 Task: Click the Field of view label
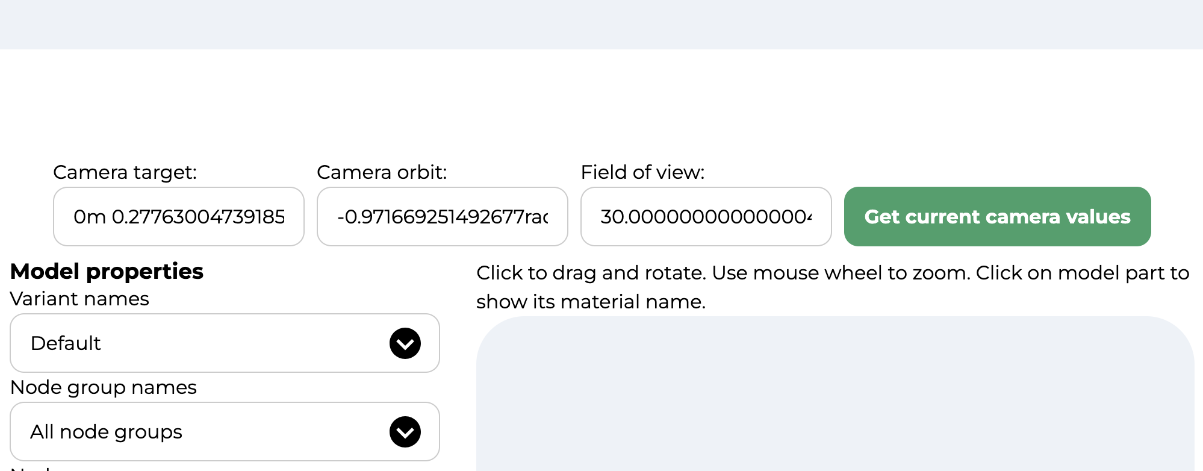point(642,173)
